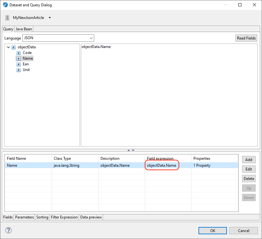Select the Name node in the tree
Viewport: 262px width, 239px height.
(x=28, y=58)
